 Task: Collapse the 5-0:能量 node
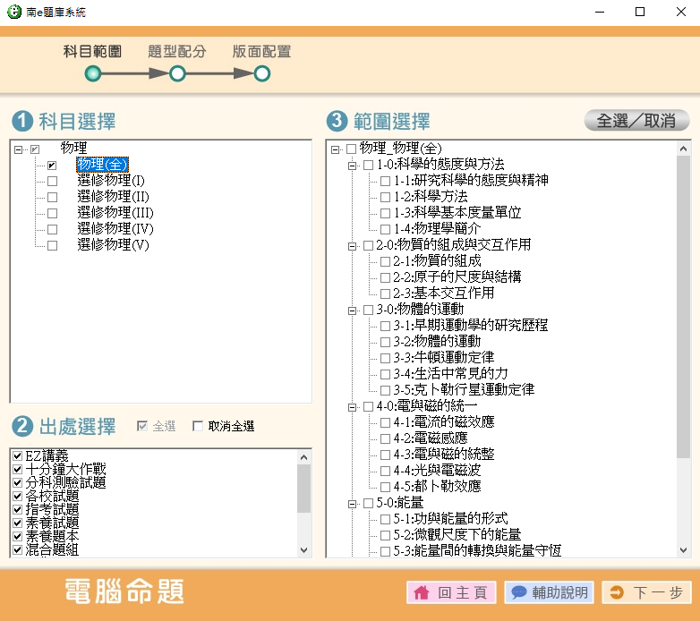(x=352, y=504)
